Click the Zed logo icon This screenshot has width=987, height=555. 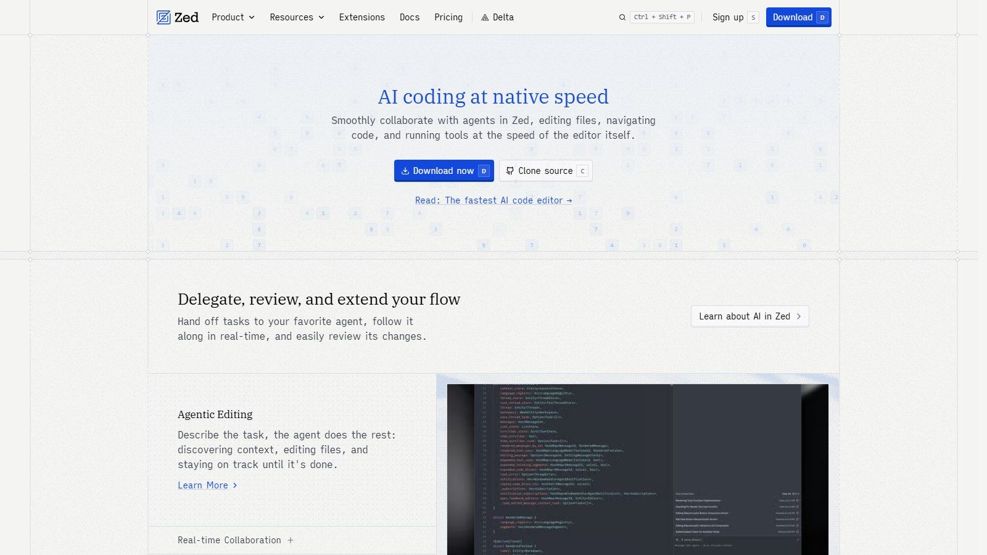[x=163, y=17]
